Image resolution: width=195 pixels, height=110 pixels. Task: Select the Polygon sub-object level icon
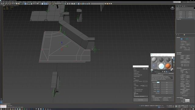click(x=186, y=39)
